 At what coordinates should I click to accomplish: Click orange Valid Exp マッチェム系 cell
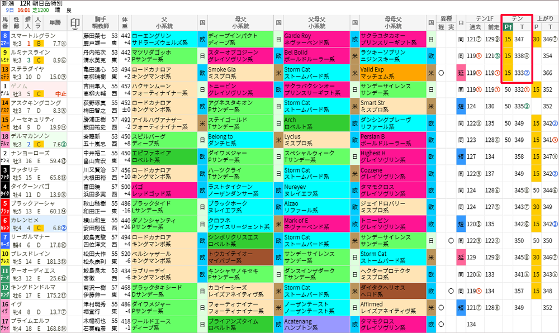tap(393, 73)
